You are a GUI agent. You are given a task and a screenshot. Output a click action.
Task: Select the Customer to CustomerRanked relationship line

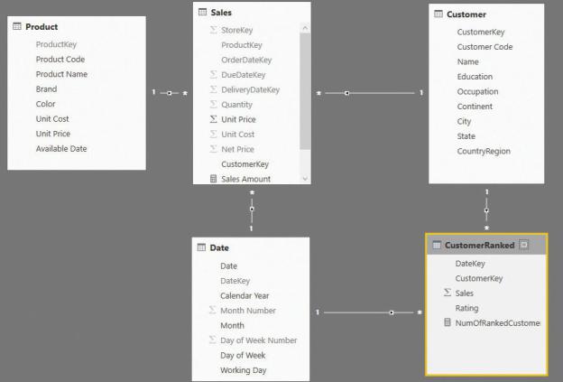(x=486, y=210)
